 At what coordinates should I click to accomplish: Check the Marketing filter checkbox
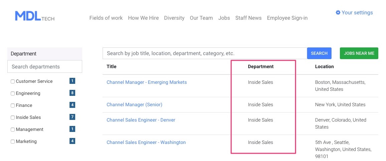point(13,142)
